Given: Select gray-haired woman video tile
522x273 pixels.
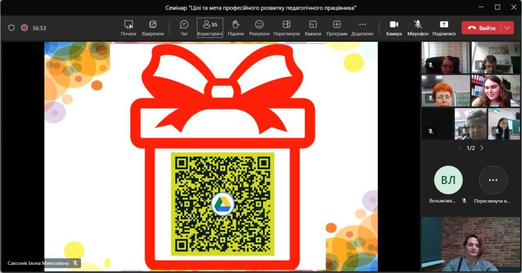Looking at the screenshot, I should (x=471, y=124).
